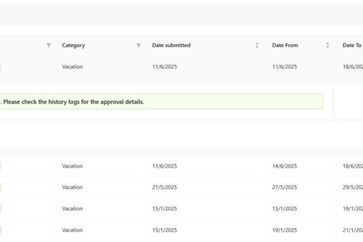Screen dimensions: 363x242
Task: Select Vacation in the row submitted 21/5/2025
Action: (73, 187)
